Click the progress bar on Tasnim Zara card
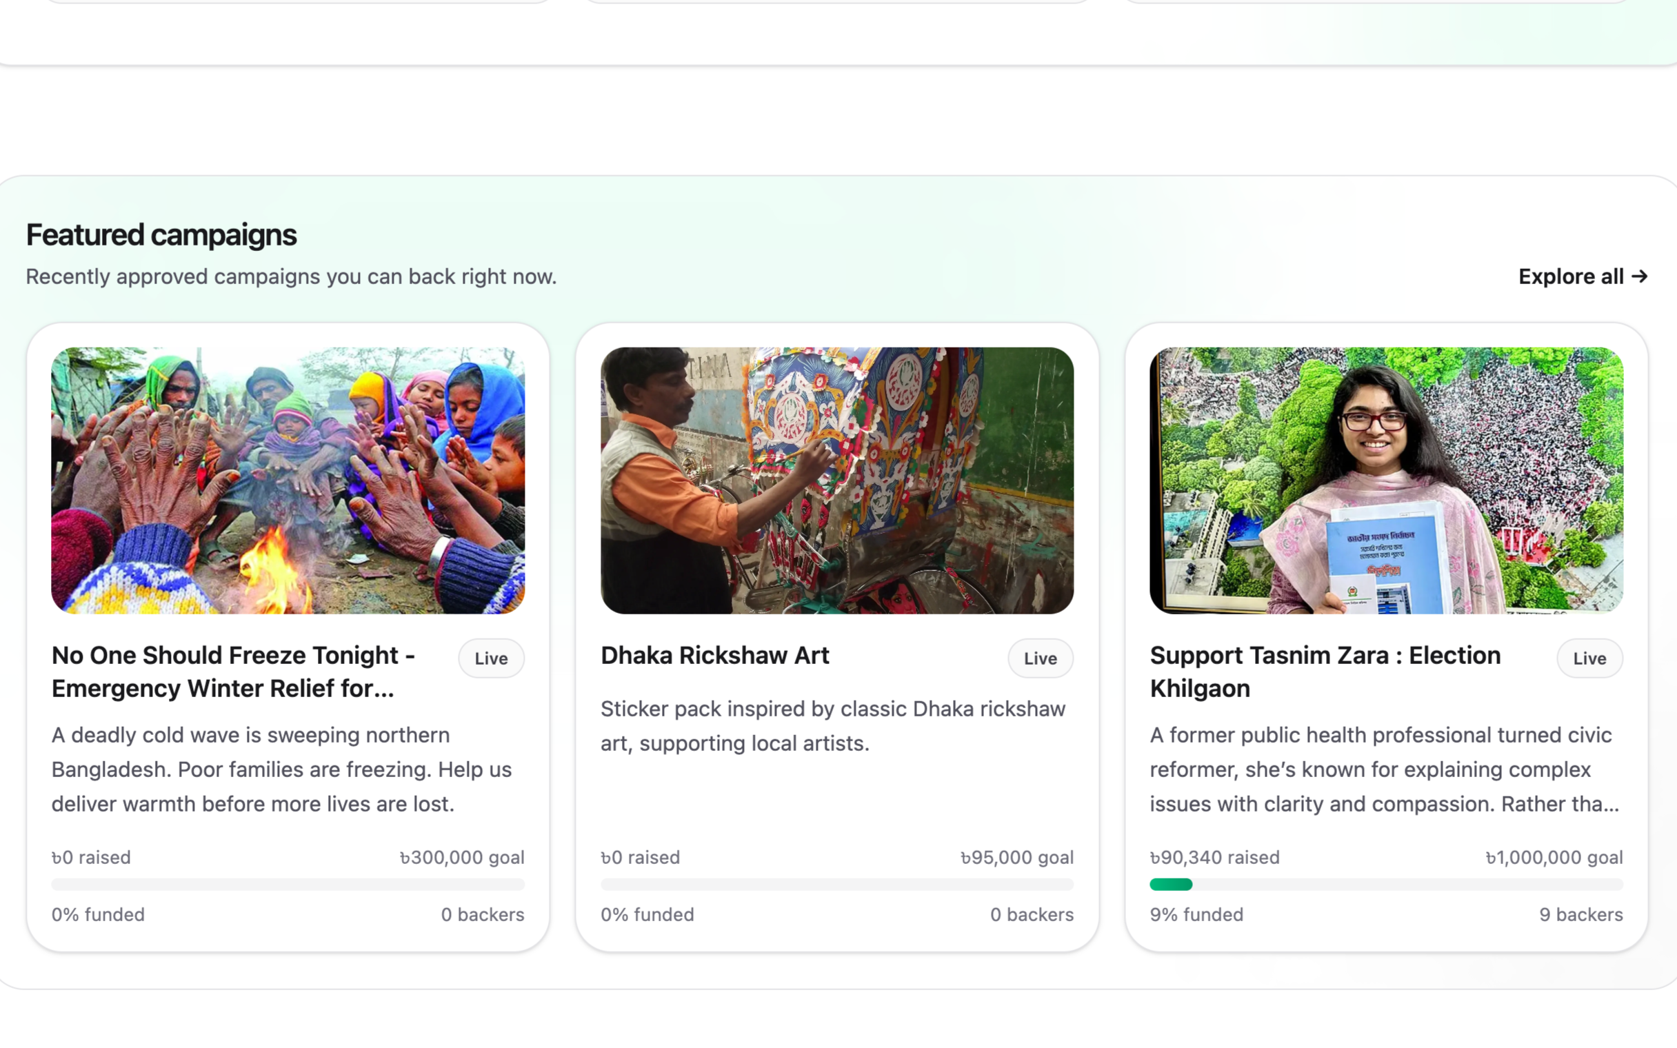 (1386, 885)
